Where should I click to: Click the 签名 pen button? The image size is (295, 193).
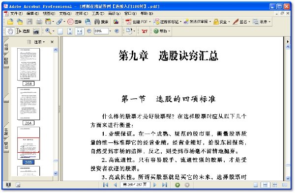coord(239,22)
